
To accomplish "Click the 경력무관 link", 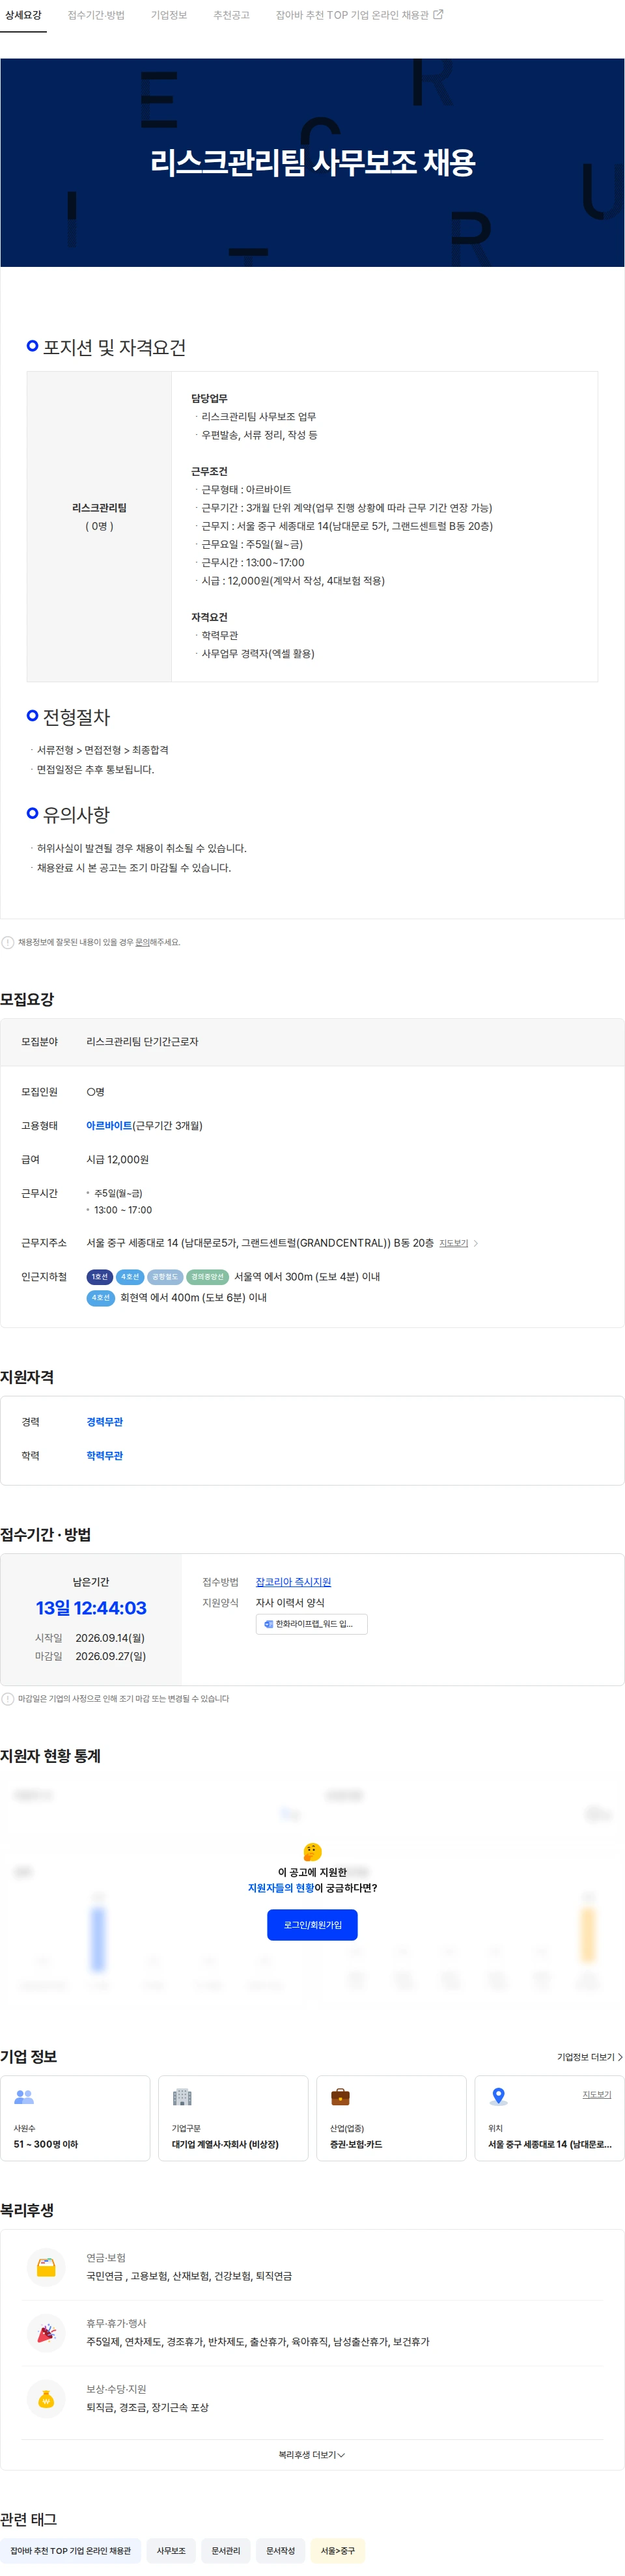I will (x=105, y=1422).
